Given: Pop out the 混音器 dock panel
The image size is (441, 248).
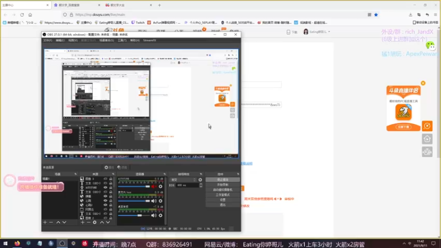Looking at the screenshot, I should (x=164, y=174).
